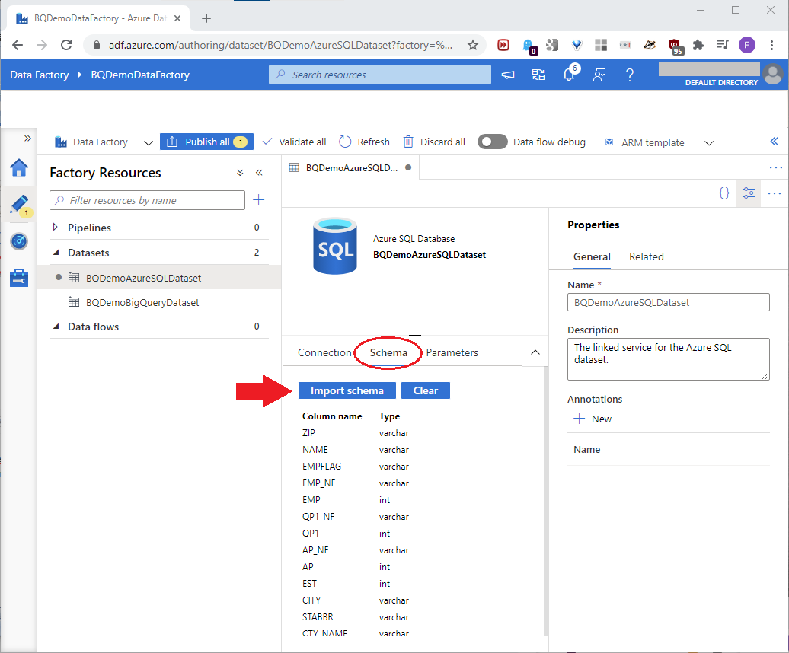This screenshot has height=653, width=789.
Task: Click the Clear button
Action: coord(426,390)
